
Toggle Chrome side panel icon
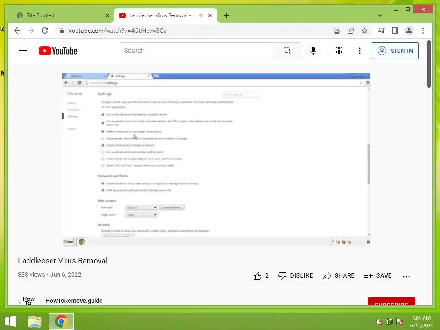[395, 31]
